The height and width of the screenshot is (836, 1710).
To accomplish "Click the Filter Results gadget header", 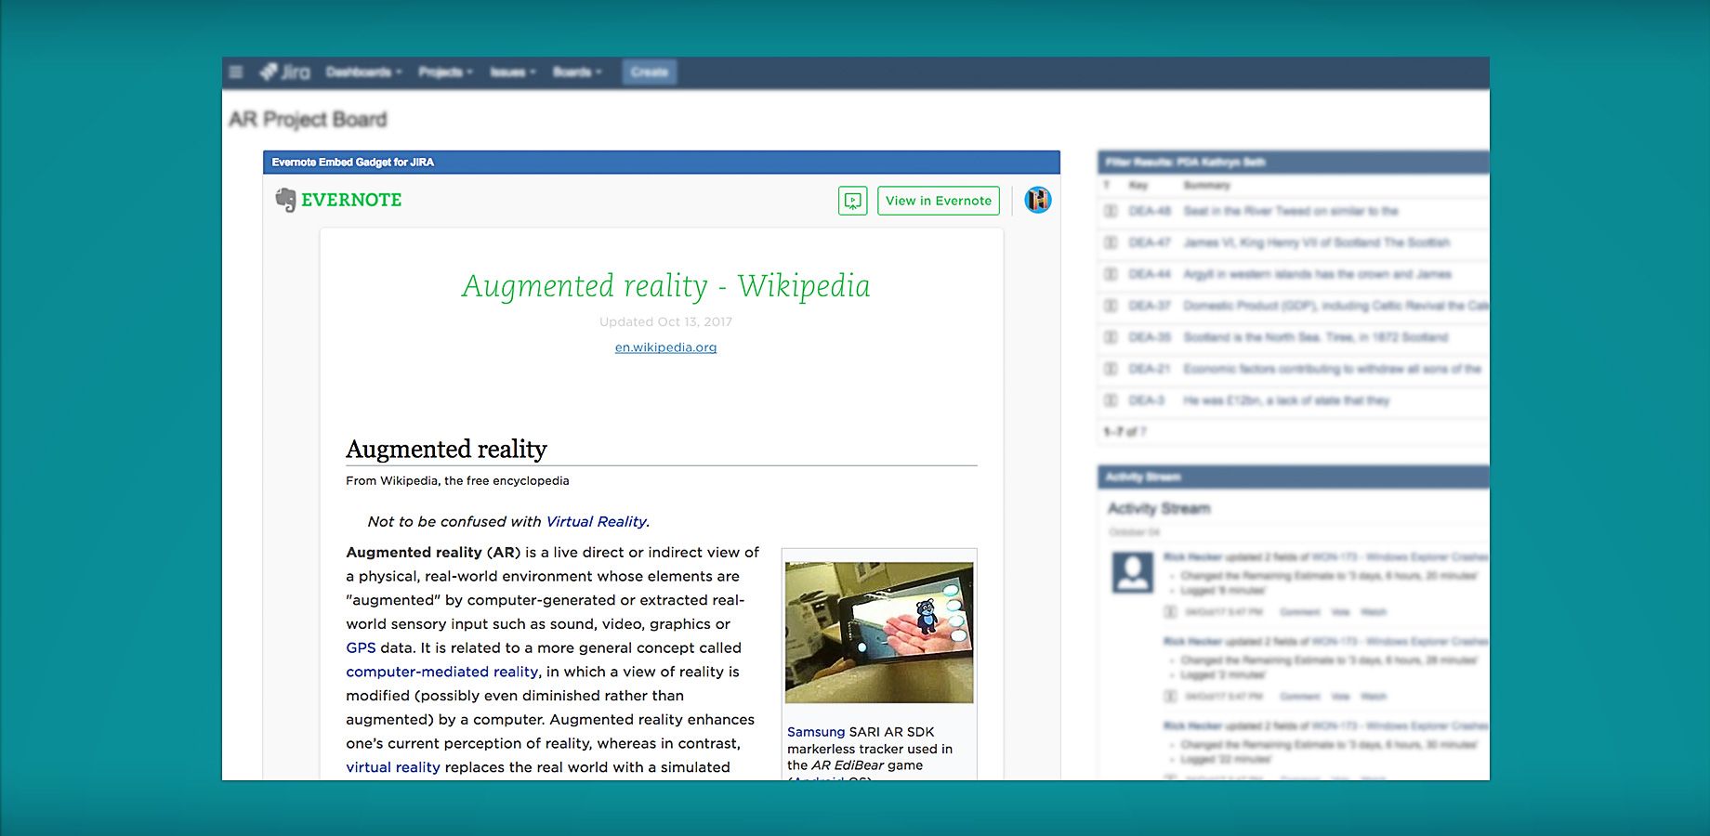I will coord(1293,162).
